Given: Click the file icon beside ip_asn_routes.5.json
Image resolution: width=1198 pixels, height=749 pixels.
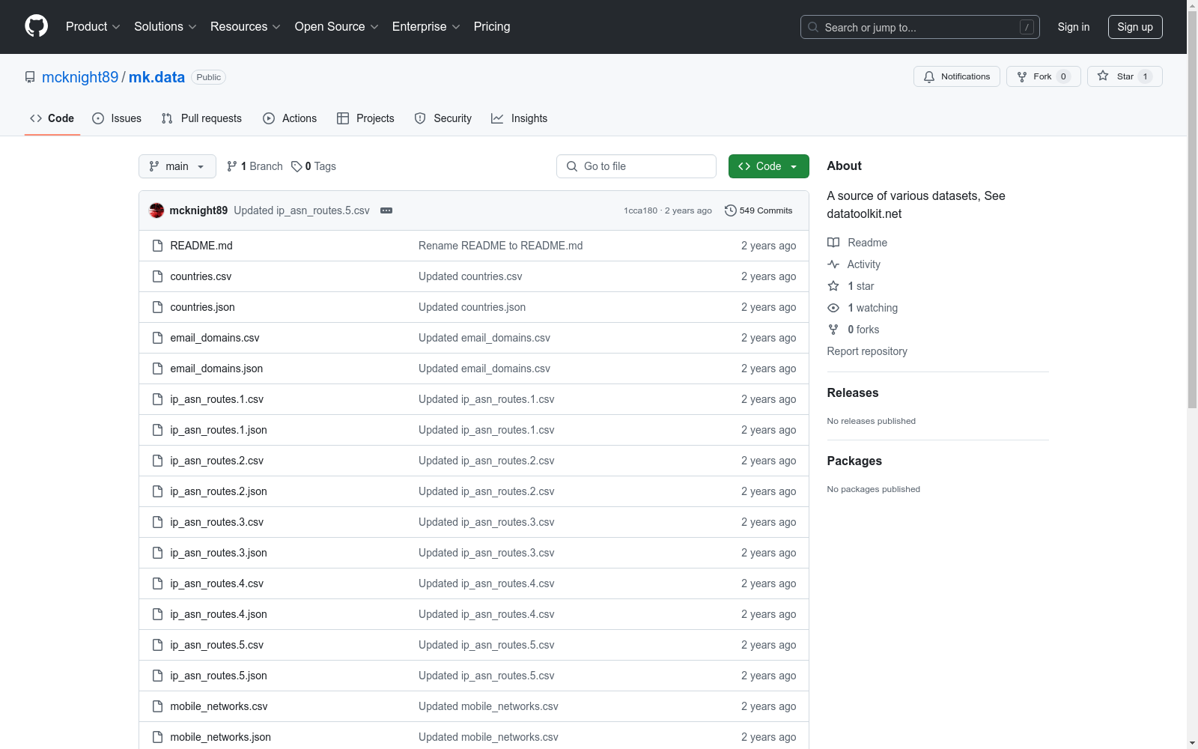Looking at the screenshot, I should pos(157,676).
